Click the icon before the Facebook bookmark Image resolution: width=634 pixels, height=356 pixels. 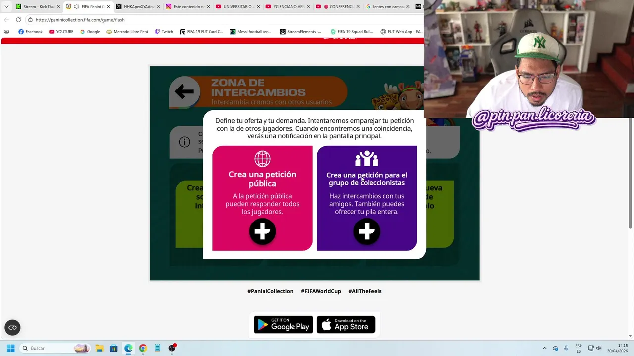tap(6, 32)
